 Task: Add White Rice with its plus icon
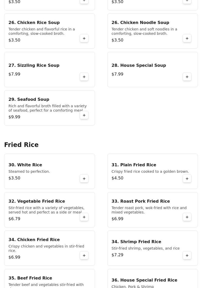click(x=84, y=178)
